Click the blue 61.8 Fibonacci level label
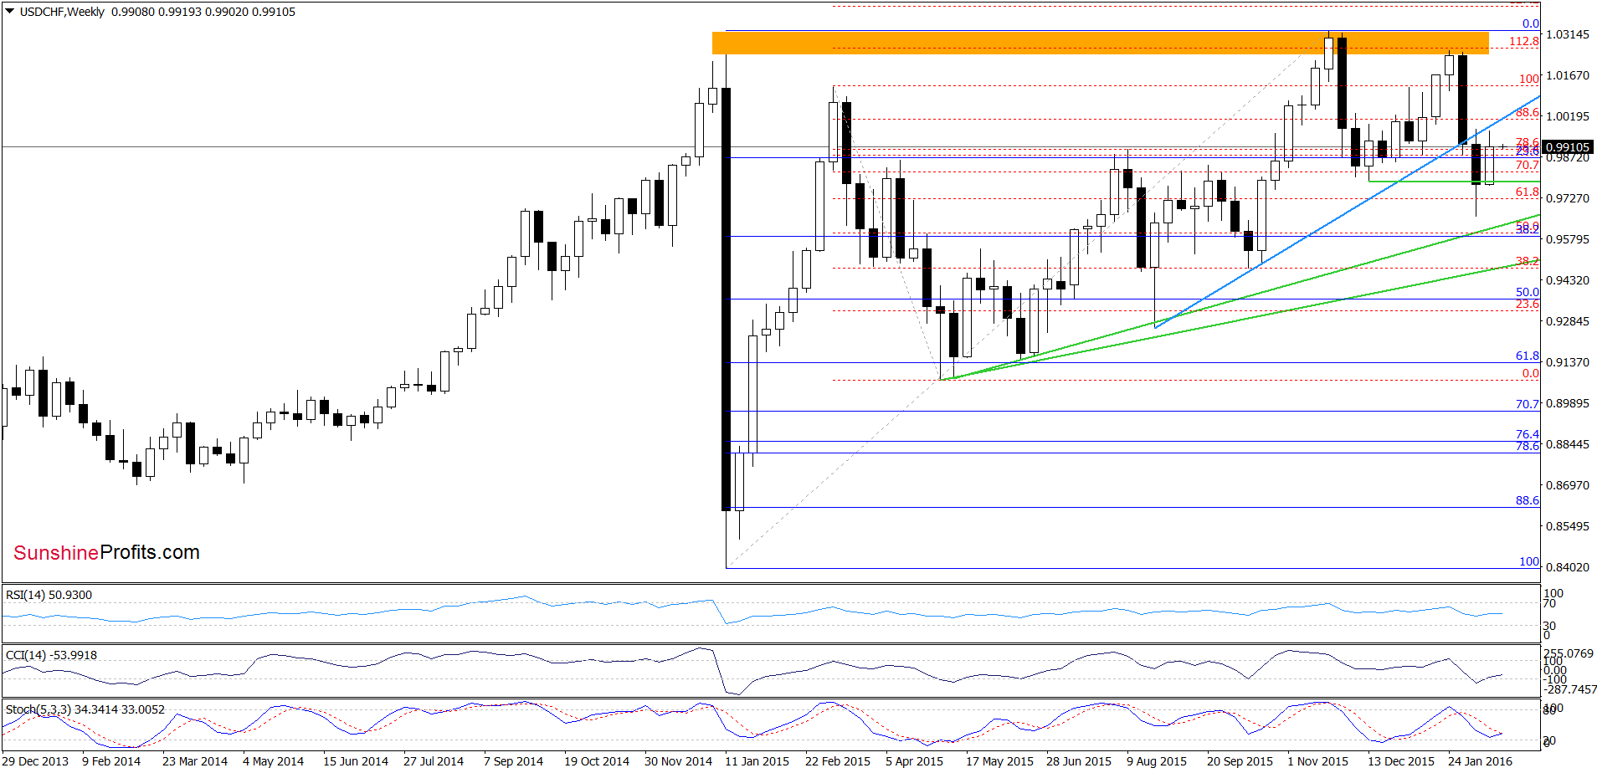Screen dimensions: 1597x773 point(1528,356)
